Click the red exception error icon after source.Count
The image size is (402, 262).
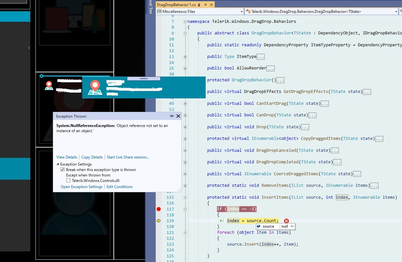coord(286,221)
